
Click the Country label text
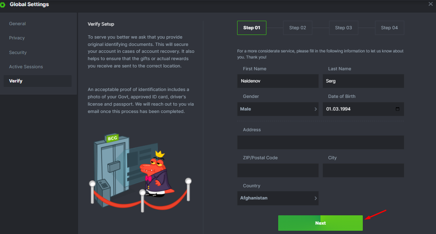tap(252, 186)
